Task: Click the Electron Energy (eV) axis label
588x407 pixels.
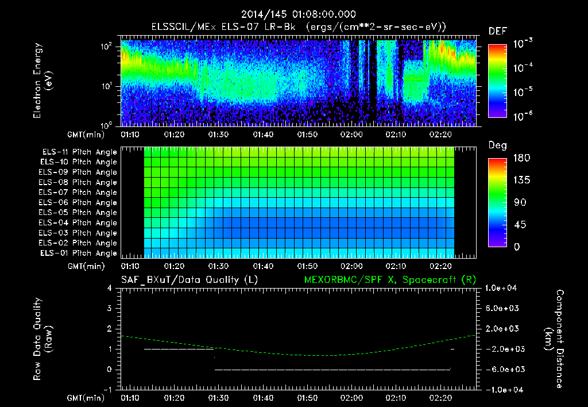Action: pos(42,80)
